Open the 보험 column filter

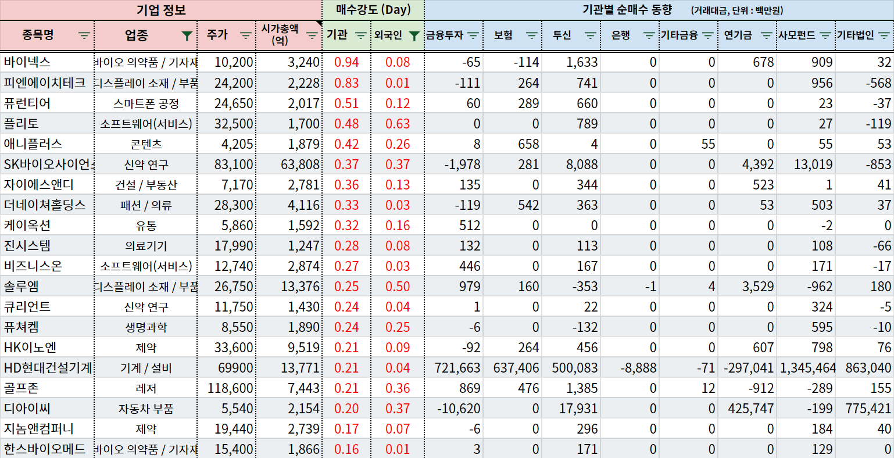(531, 35)
